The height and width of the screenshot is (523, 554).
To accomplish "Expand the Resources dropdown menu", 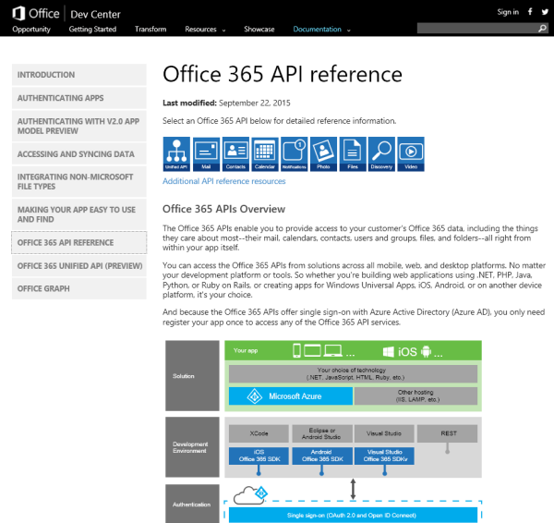I will pyautogui.click(x=204, y=29).
